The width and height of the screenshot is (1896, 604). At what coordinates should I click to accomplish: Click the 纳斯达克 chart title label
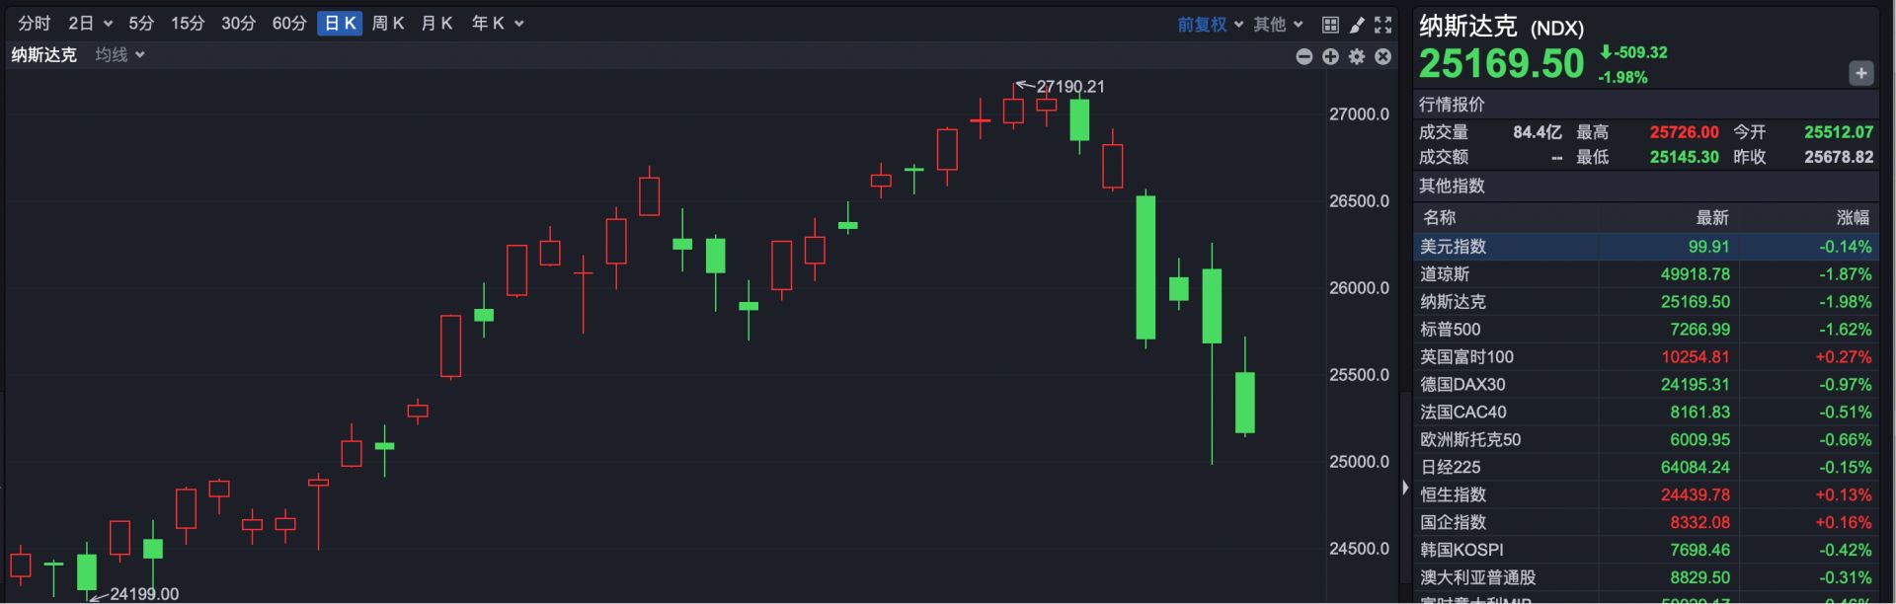pos(43,55)
